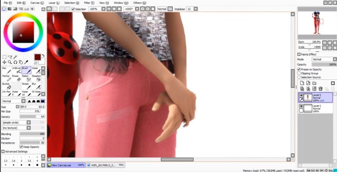
Task: Enable Clipping Group
Action: pos(299,73)
